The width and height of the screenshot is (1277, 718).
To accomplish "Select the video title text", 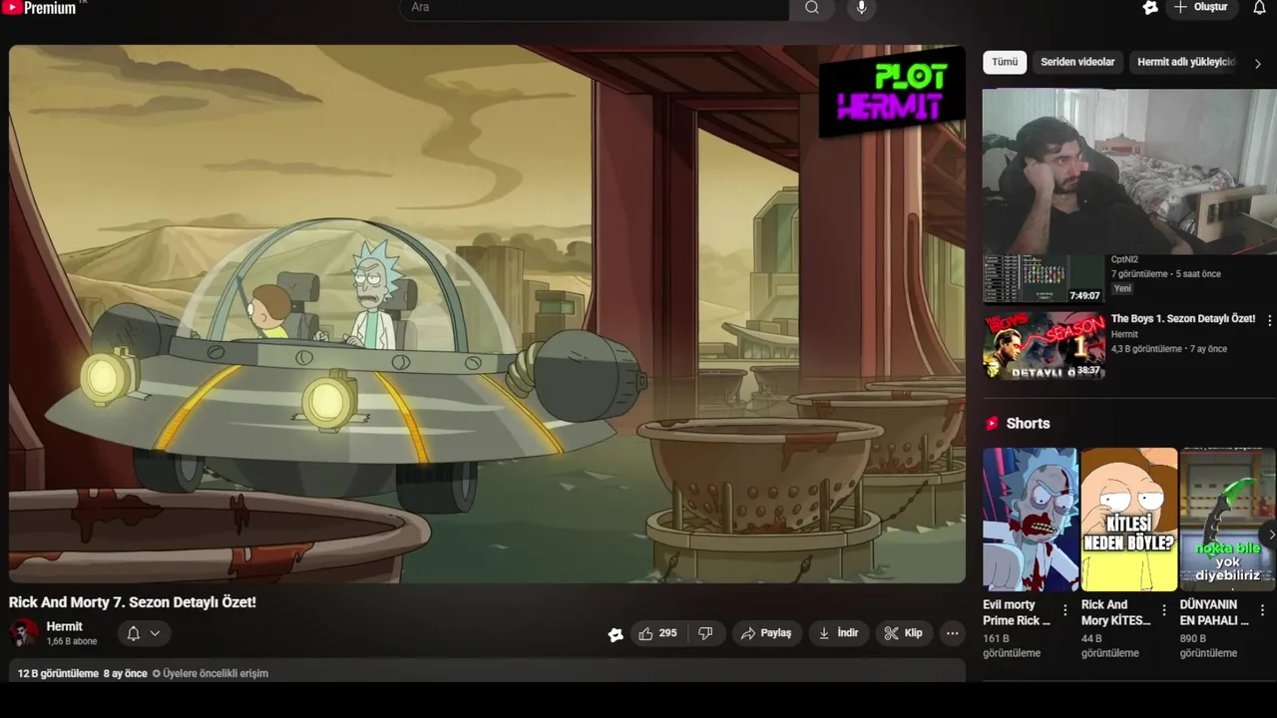I will 133,602.
